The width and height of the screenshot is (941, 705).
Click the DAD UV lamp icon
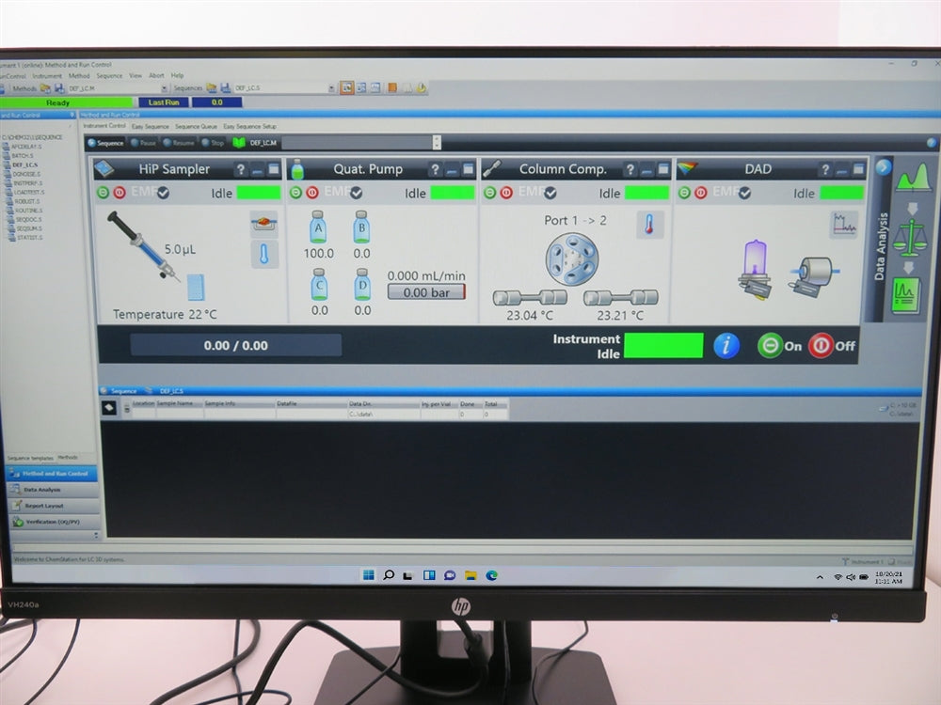pos(755,270)
